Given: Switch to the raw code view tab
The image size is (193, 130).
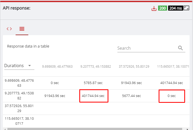Looking at the screenshot, I should (9, 29).
